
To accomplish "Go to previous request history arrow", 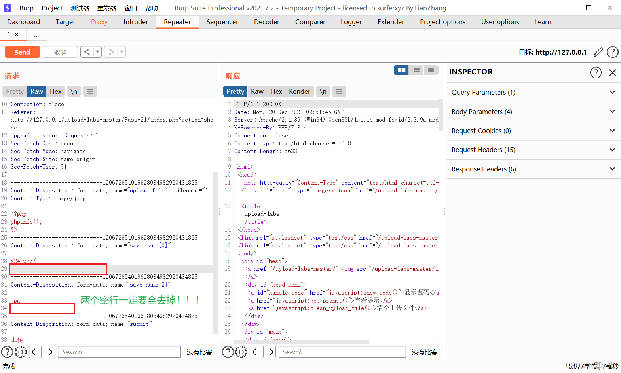I will pos(87,52).
